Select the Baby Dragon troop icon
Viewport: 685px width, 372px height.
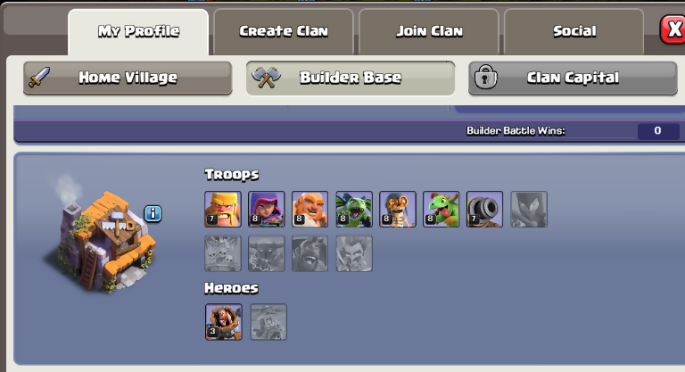coord(442,209)
